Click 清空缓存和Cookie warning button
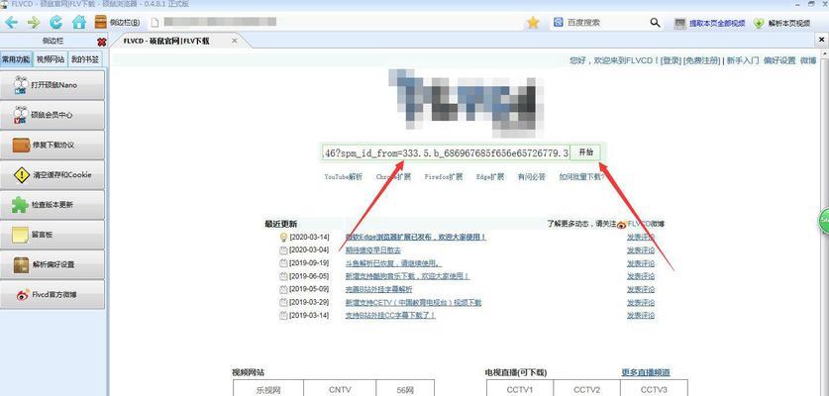Screen dimensions: 829x396 52,174
